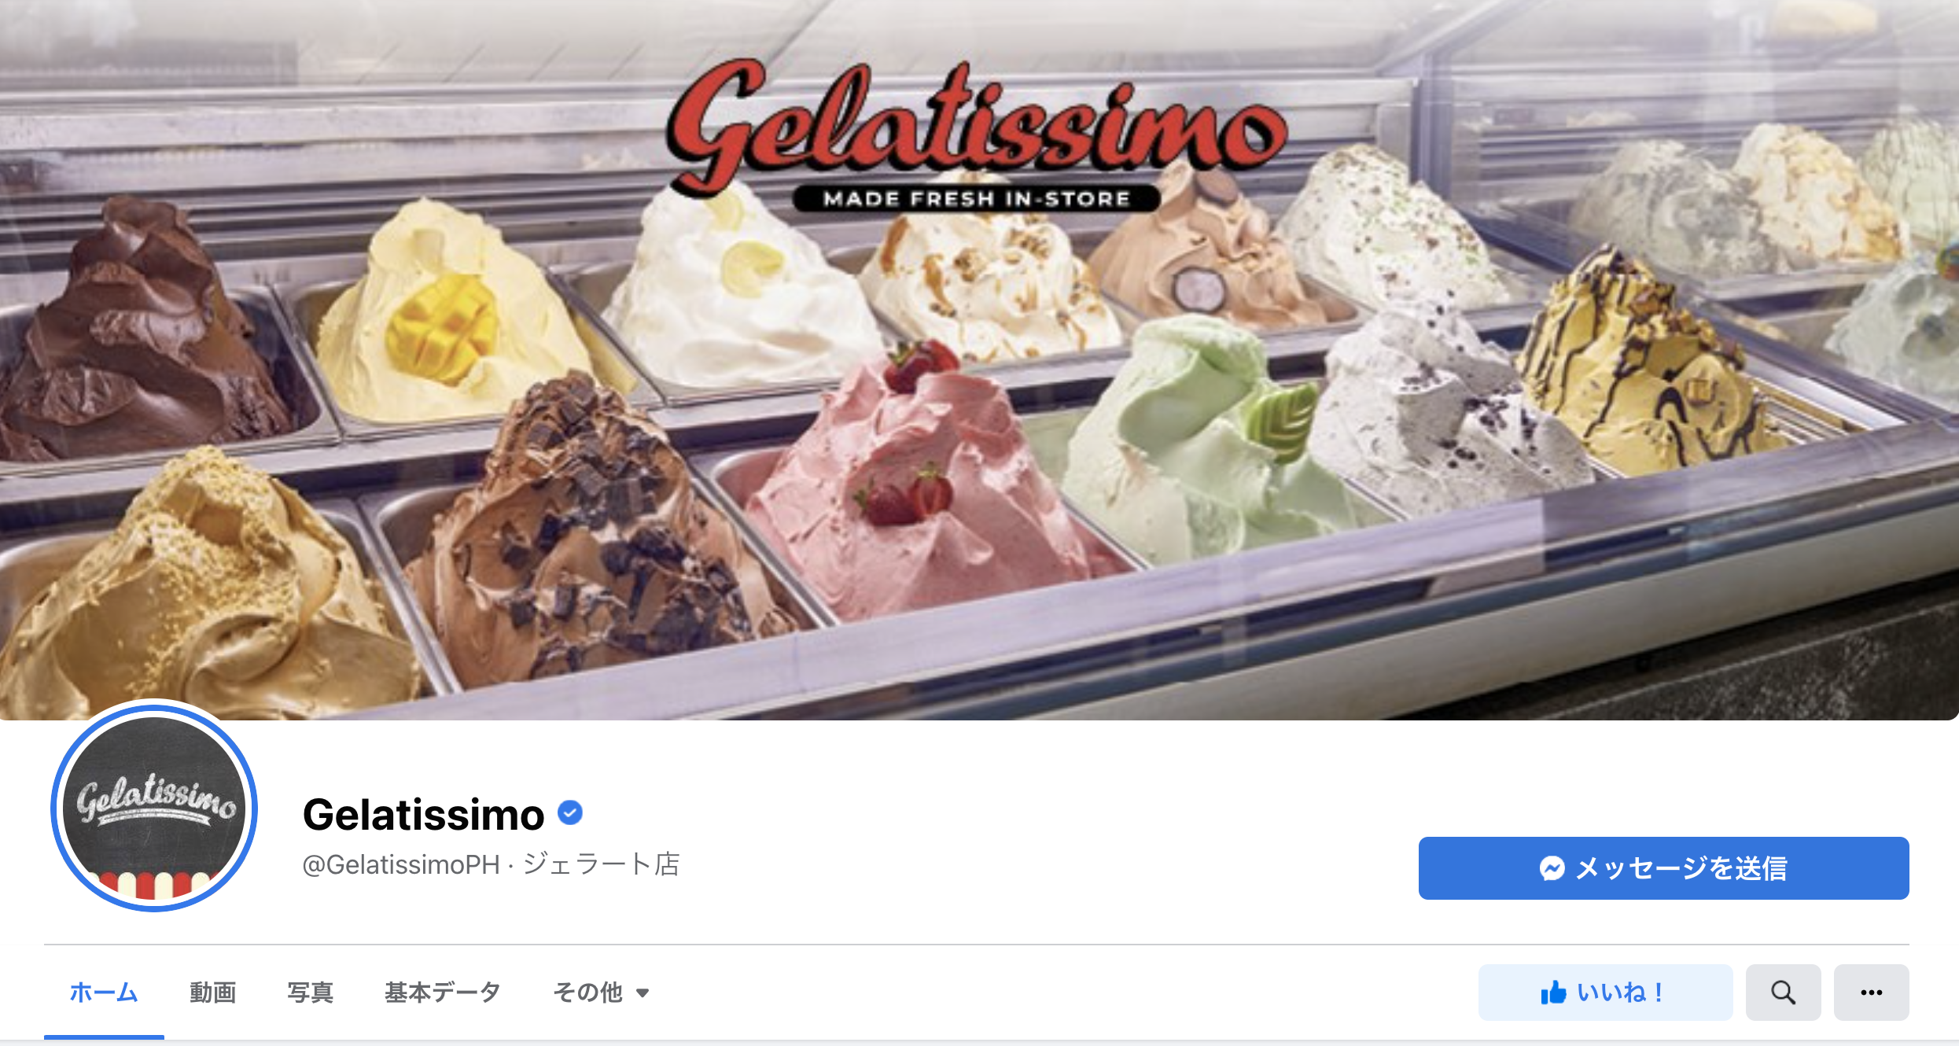Select the 基本データ tab
Image resolution: width=1959 pixels, height=1046 pixels.
coord(443,993)
